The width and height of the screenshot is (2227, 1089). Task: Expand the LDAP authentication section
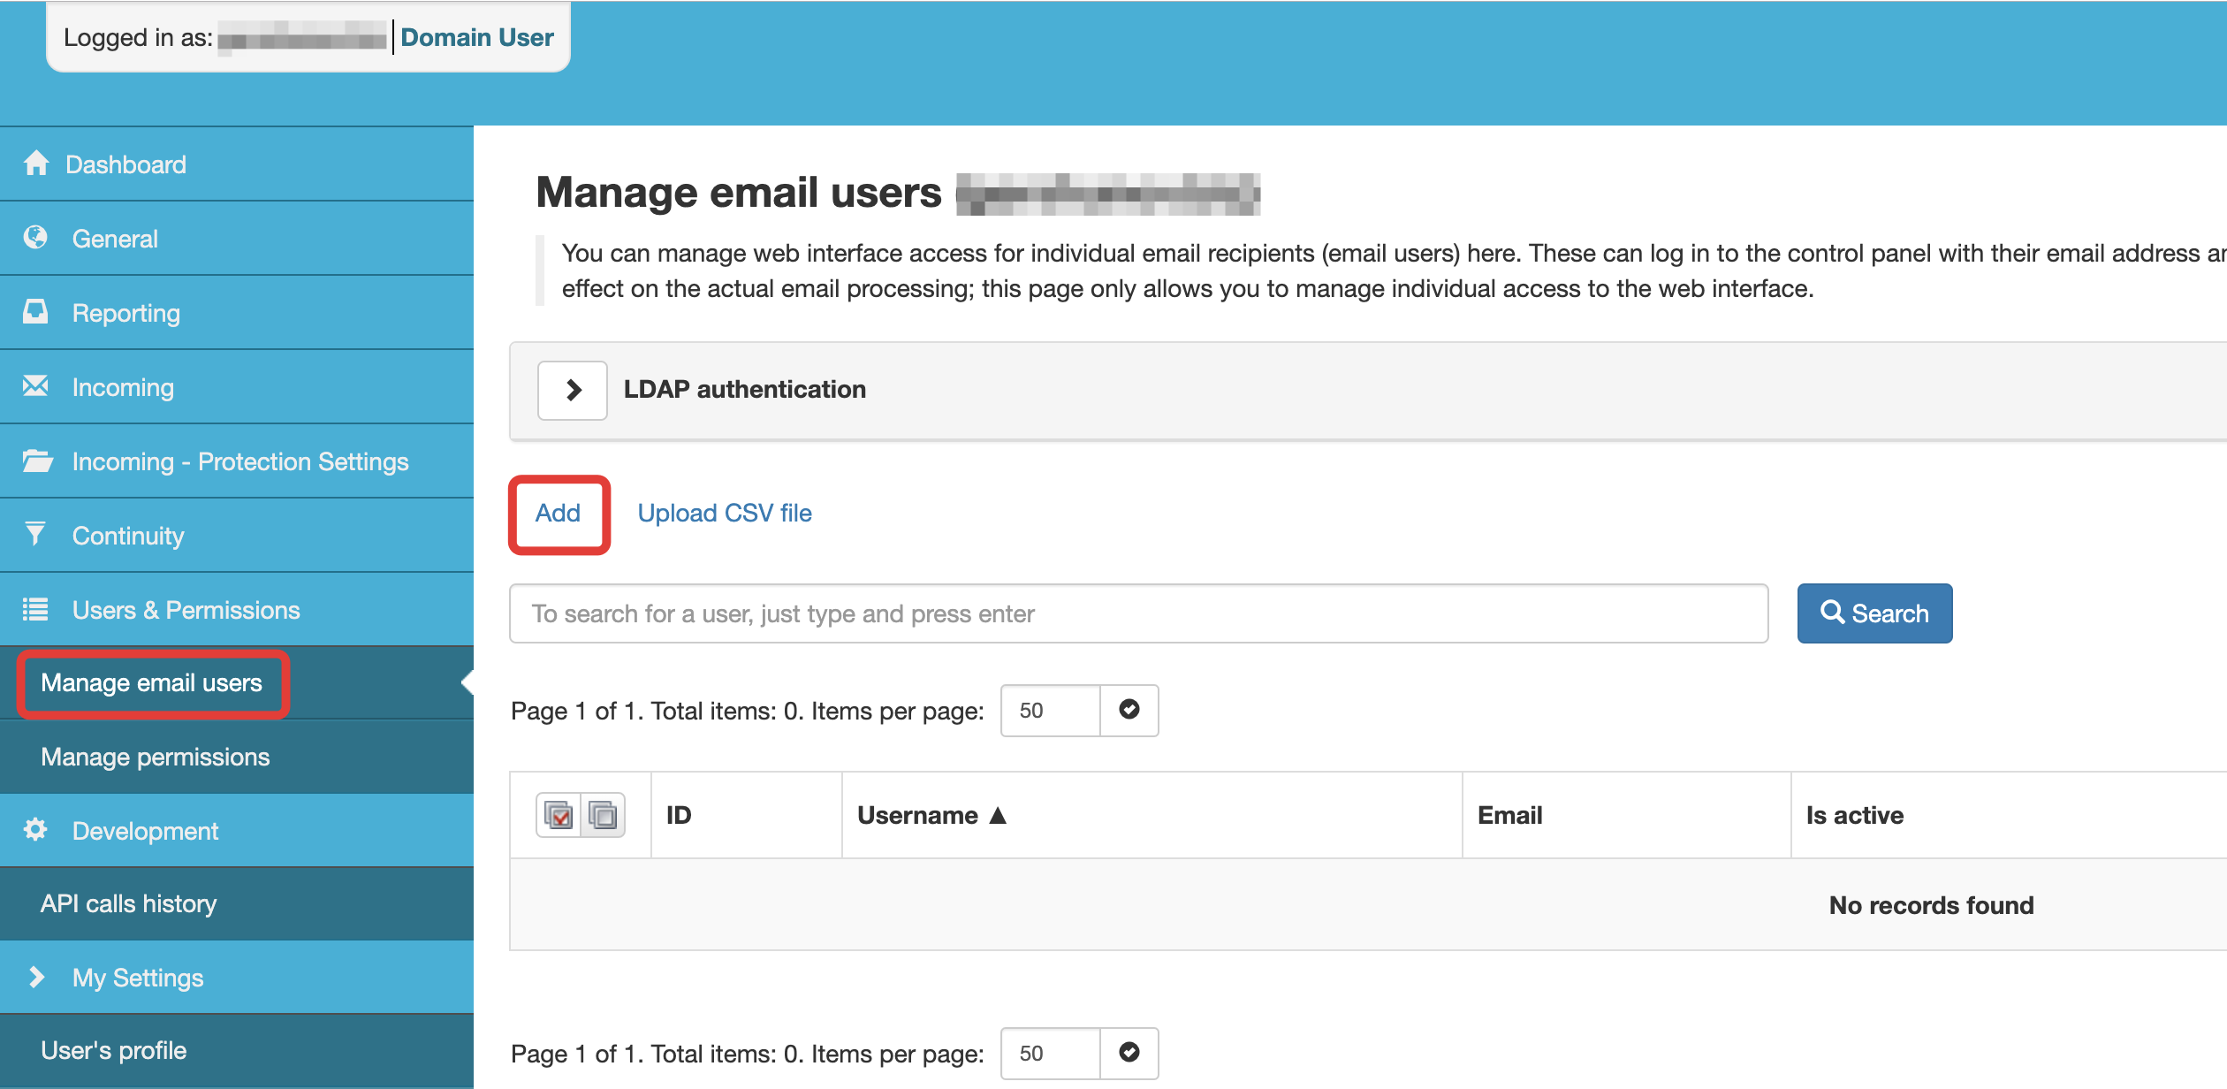click(573, 390)
